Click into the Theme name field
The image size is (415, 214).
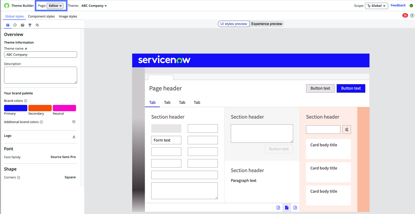pyautogui.click(x=41, y=55)
